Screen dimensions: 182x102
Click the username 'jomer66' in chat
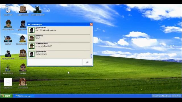[x=39, y=36]
